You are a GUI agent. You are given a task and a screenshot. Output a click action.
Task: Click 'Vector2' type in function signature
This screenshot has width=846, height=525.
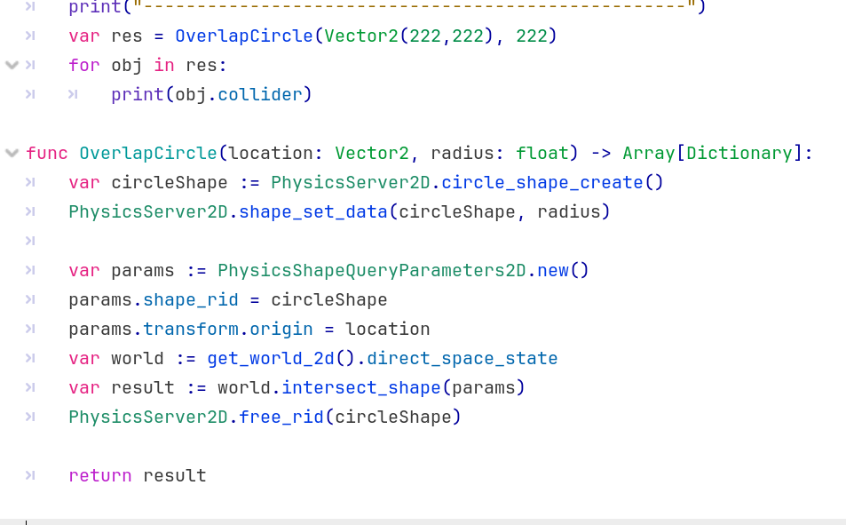click(372, 154)
